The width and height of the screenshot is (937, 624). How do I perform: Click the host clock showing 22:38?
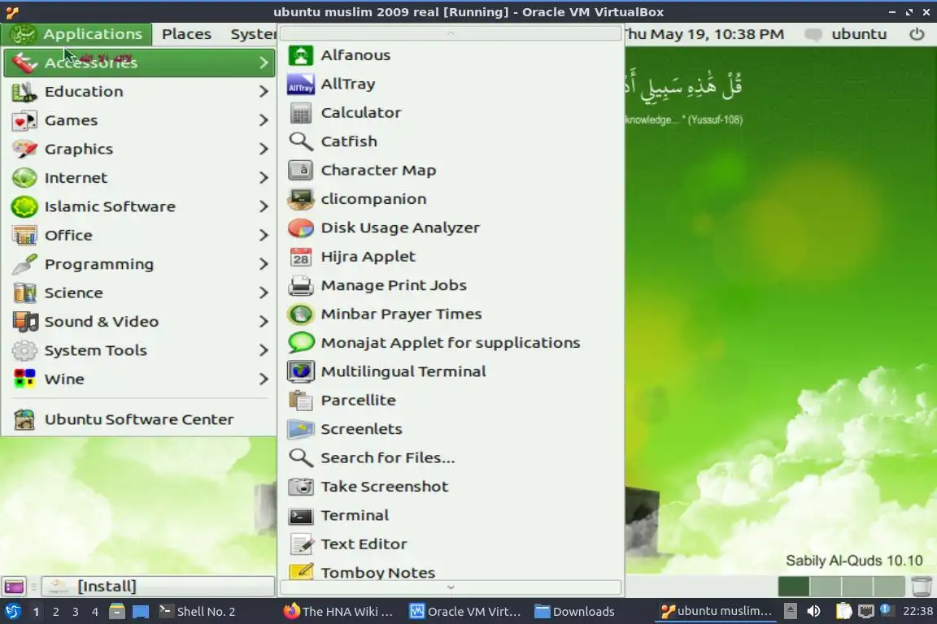coord(917,611)
